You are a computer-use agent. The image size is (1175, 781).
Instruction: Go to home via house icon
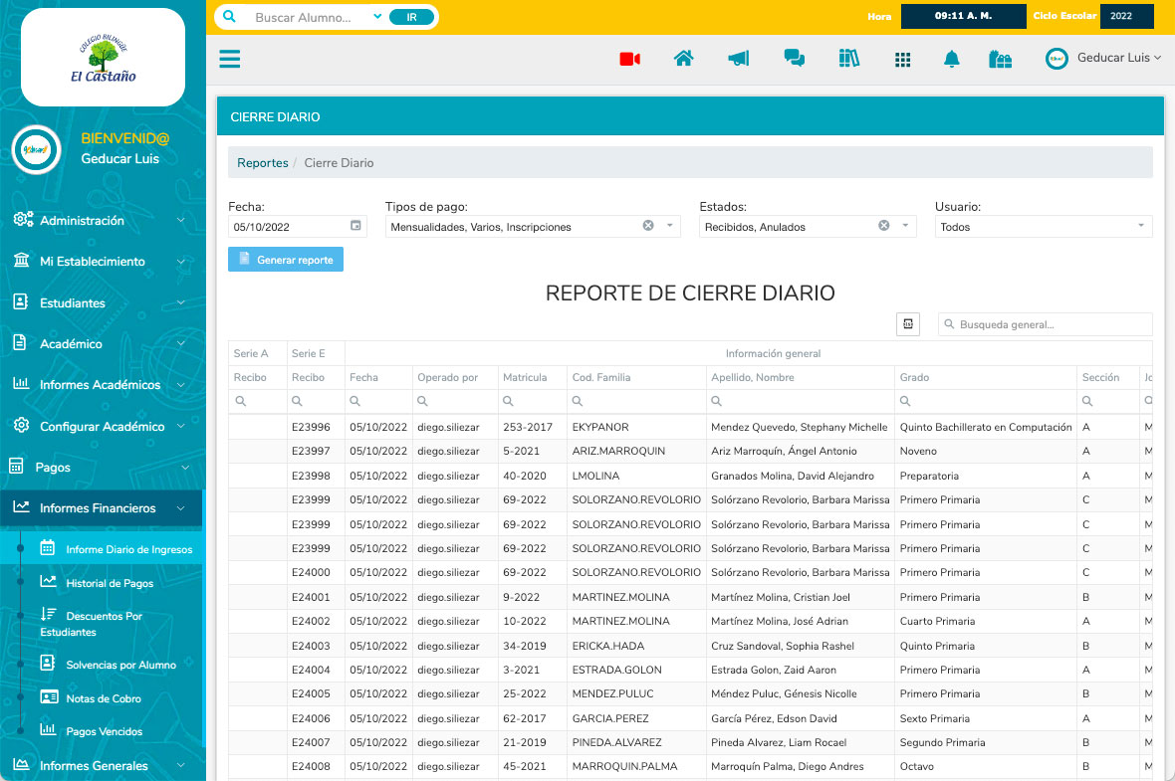point(683,59)
